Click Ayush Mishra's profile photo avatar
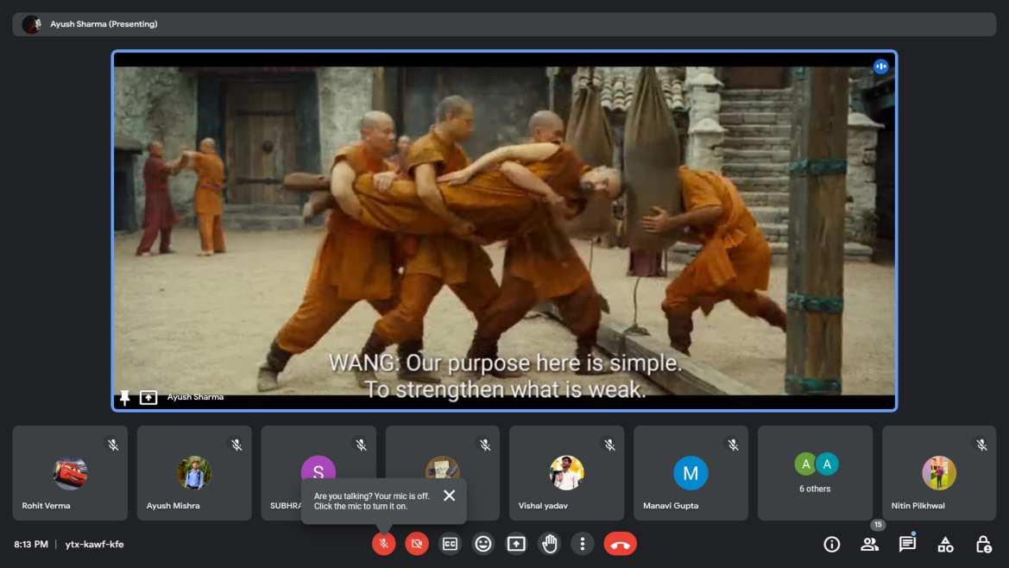The height and width of the screenshot is (568, 1009). coord(193,473)
